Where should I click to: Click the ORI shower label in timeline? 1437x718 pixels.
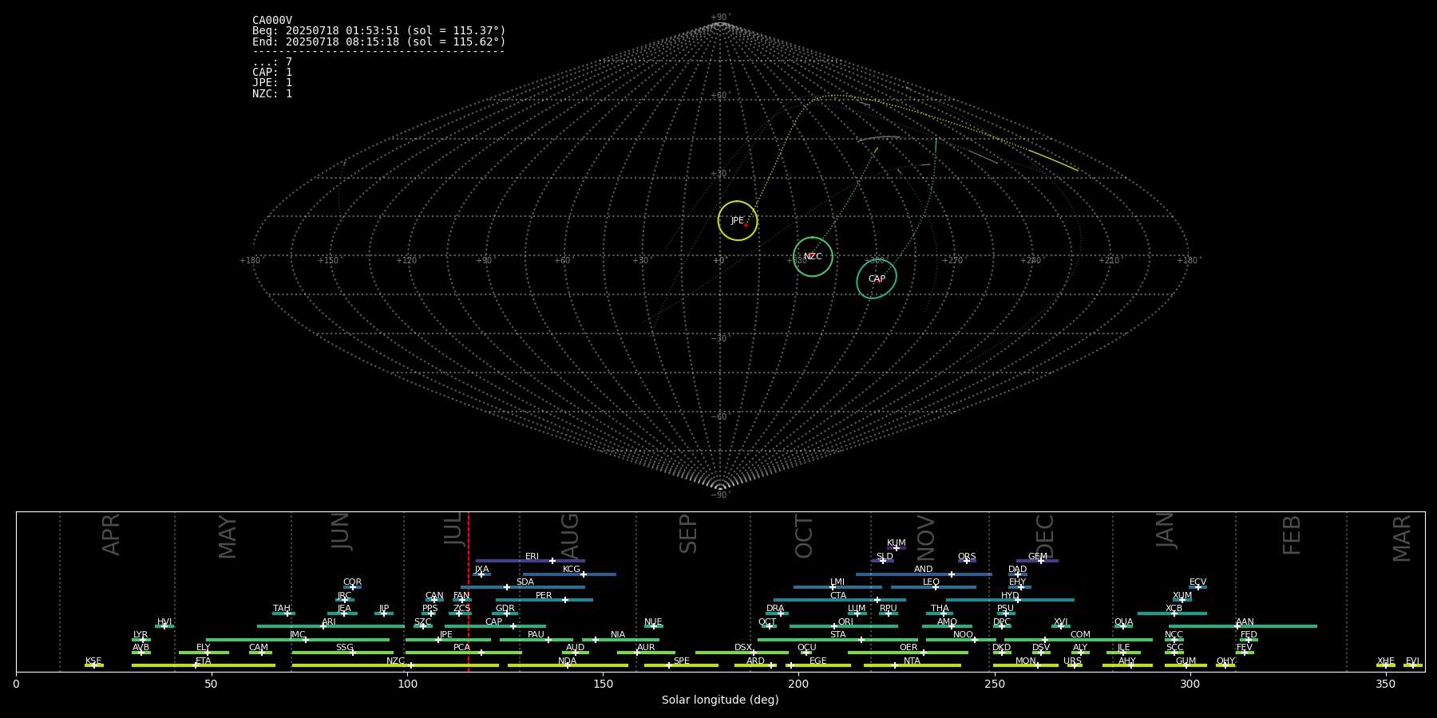[845, 622]
